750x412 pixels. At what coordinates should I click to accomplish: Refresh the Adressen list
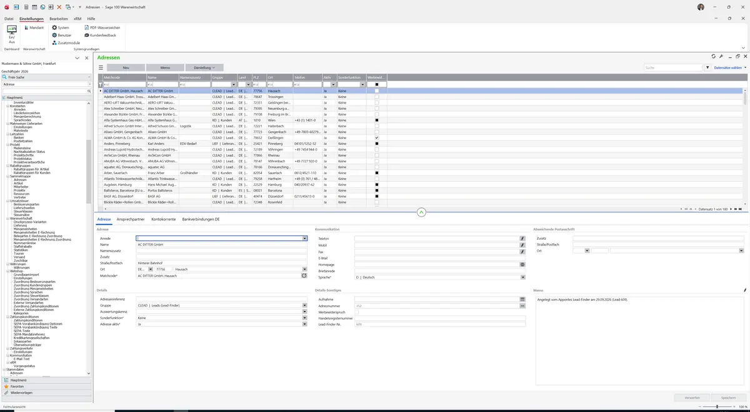click(x=713, y=57)
